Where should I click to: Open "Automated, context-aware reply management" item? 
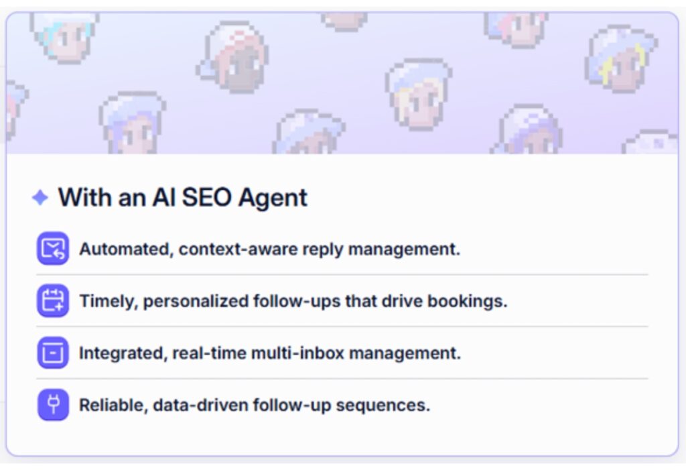269,249
